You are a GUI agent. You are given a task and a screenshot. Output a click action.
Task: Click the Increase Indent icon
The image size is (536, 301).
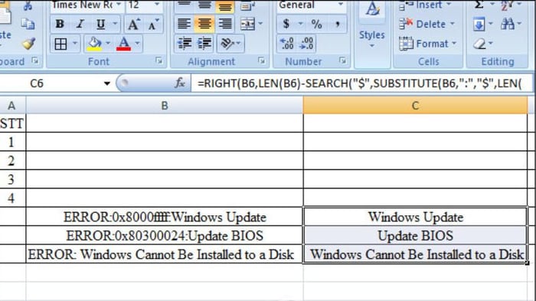[204, 44]
